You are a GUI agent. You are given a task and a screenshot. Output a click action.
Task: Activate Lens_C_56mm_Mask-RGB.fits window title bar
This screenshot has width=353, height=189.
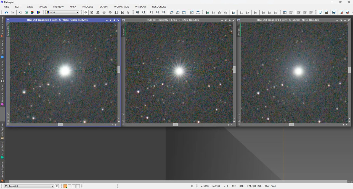tap(288, 20)
